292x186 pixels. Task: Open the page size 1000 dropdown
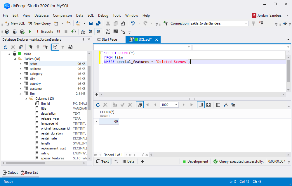click(176, 105)
